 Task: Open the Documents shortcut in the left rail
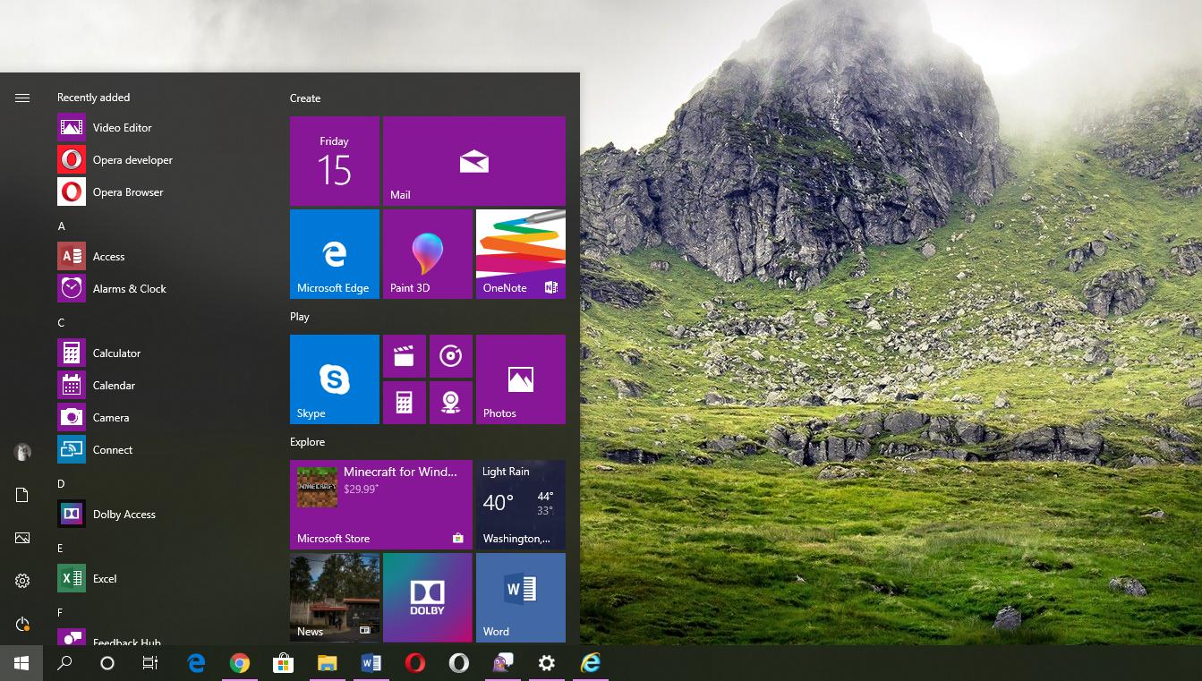point(21,495)
